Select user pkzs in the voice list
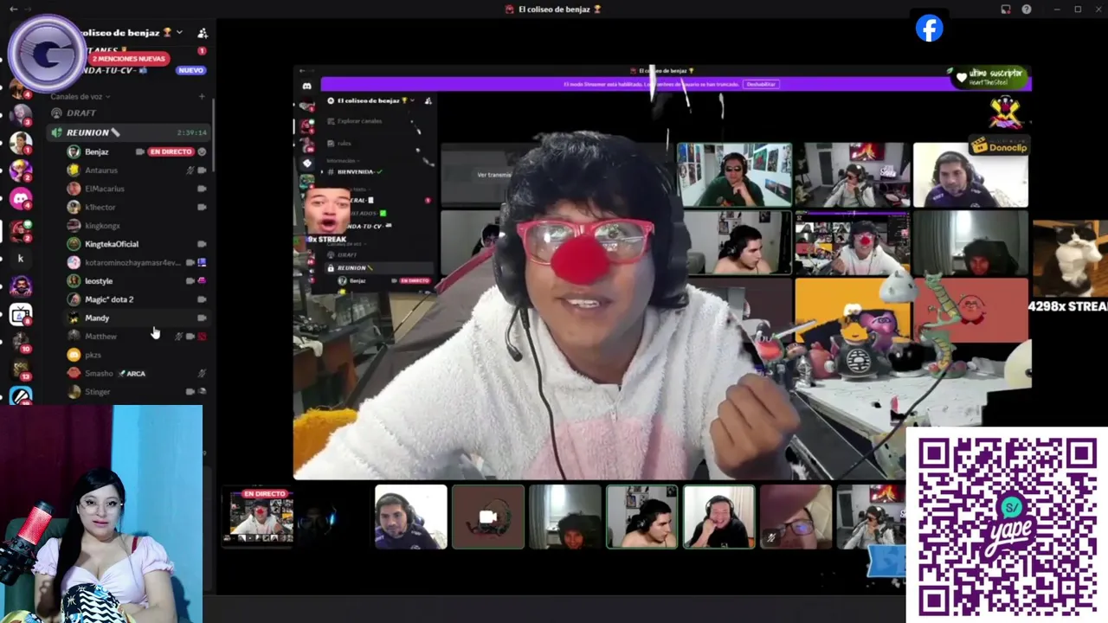 [x=93, y=355]
